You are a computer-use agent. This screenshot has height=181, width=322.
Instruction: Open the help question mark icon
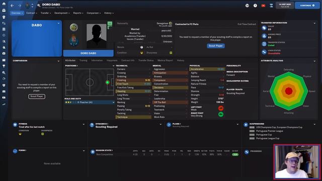coord(255,6)
